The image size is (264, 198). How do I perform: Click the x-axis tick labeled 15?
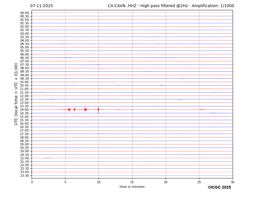(x=132, y=182)
